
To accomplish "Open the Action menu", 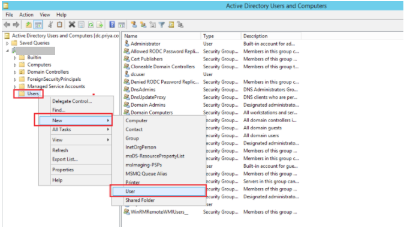I will click(26, 14).
